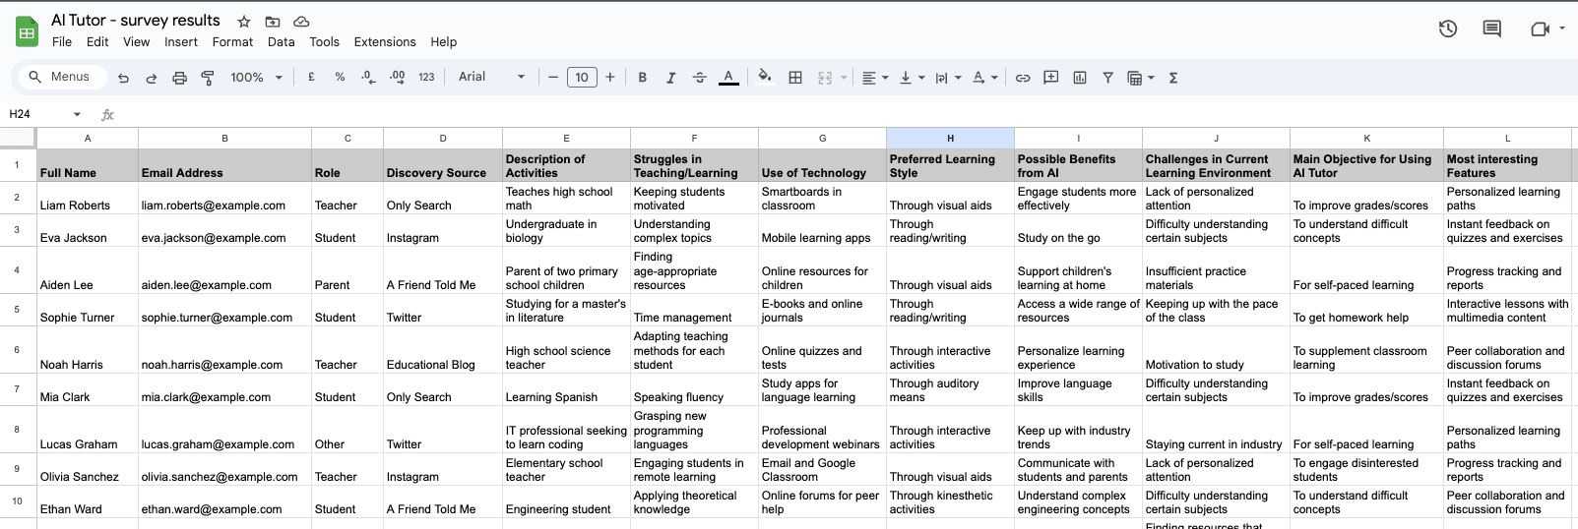This screenshot has height=529, width=1578.
Task: Open the Extensions menu
Action: [x=384, y=42]
